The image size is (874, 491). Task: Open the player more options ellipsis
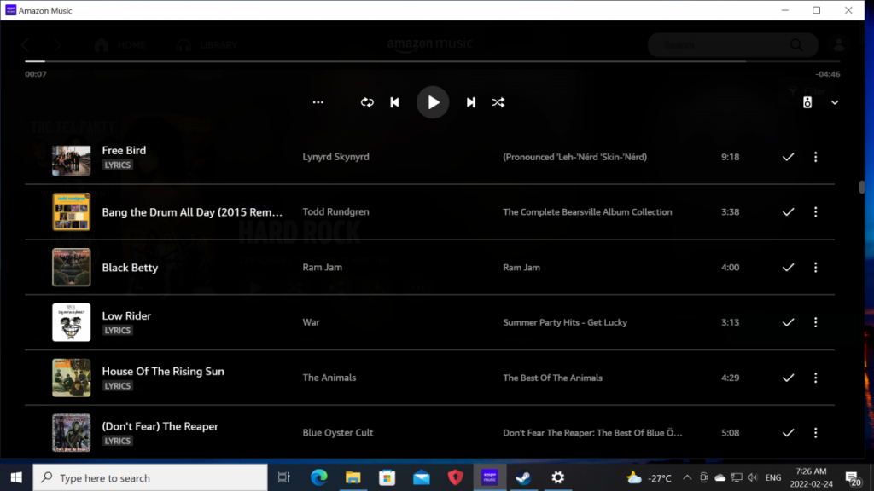318,102
